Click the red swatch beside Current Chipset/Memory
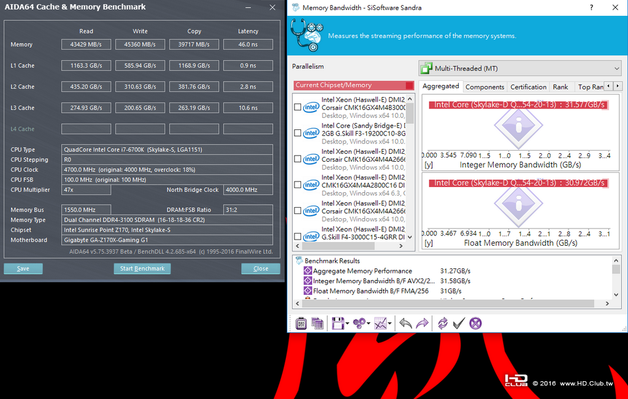The image size is (628, 399). (x=409, y=85)
